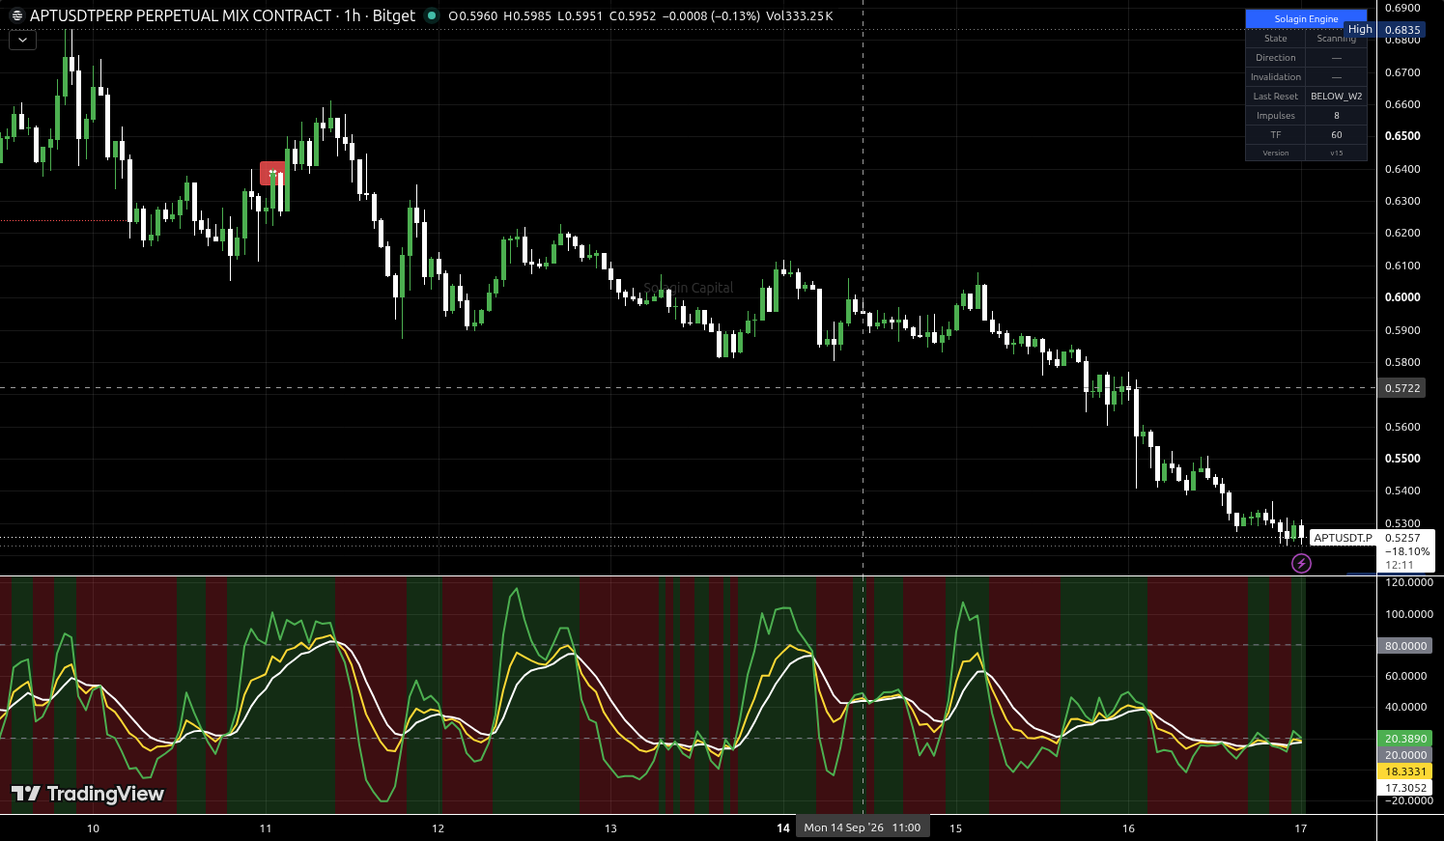Click the gray 20.0000 level label
1444x841 pixels.
[x=1405, y=755]
